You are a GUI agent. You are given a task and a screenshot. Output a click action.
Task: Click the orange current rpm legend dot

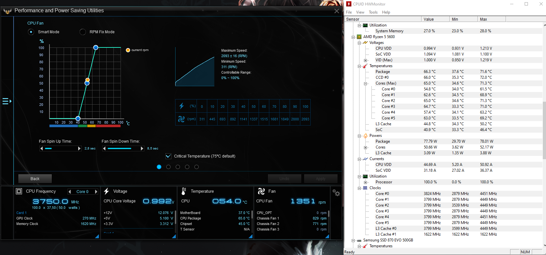128,50
